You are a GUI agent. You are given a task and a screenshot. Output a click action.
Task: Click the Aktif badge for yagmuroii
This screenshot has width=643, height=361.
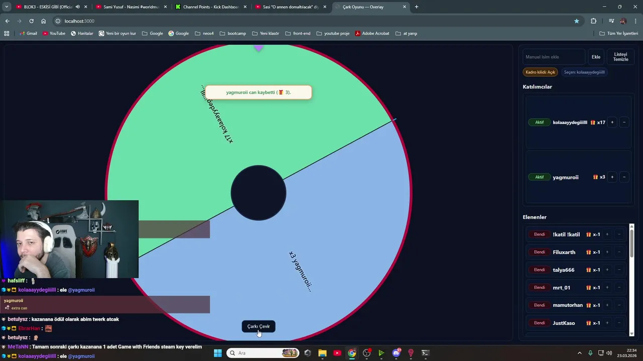[x=539, y=177]
